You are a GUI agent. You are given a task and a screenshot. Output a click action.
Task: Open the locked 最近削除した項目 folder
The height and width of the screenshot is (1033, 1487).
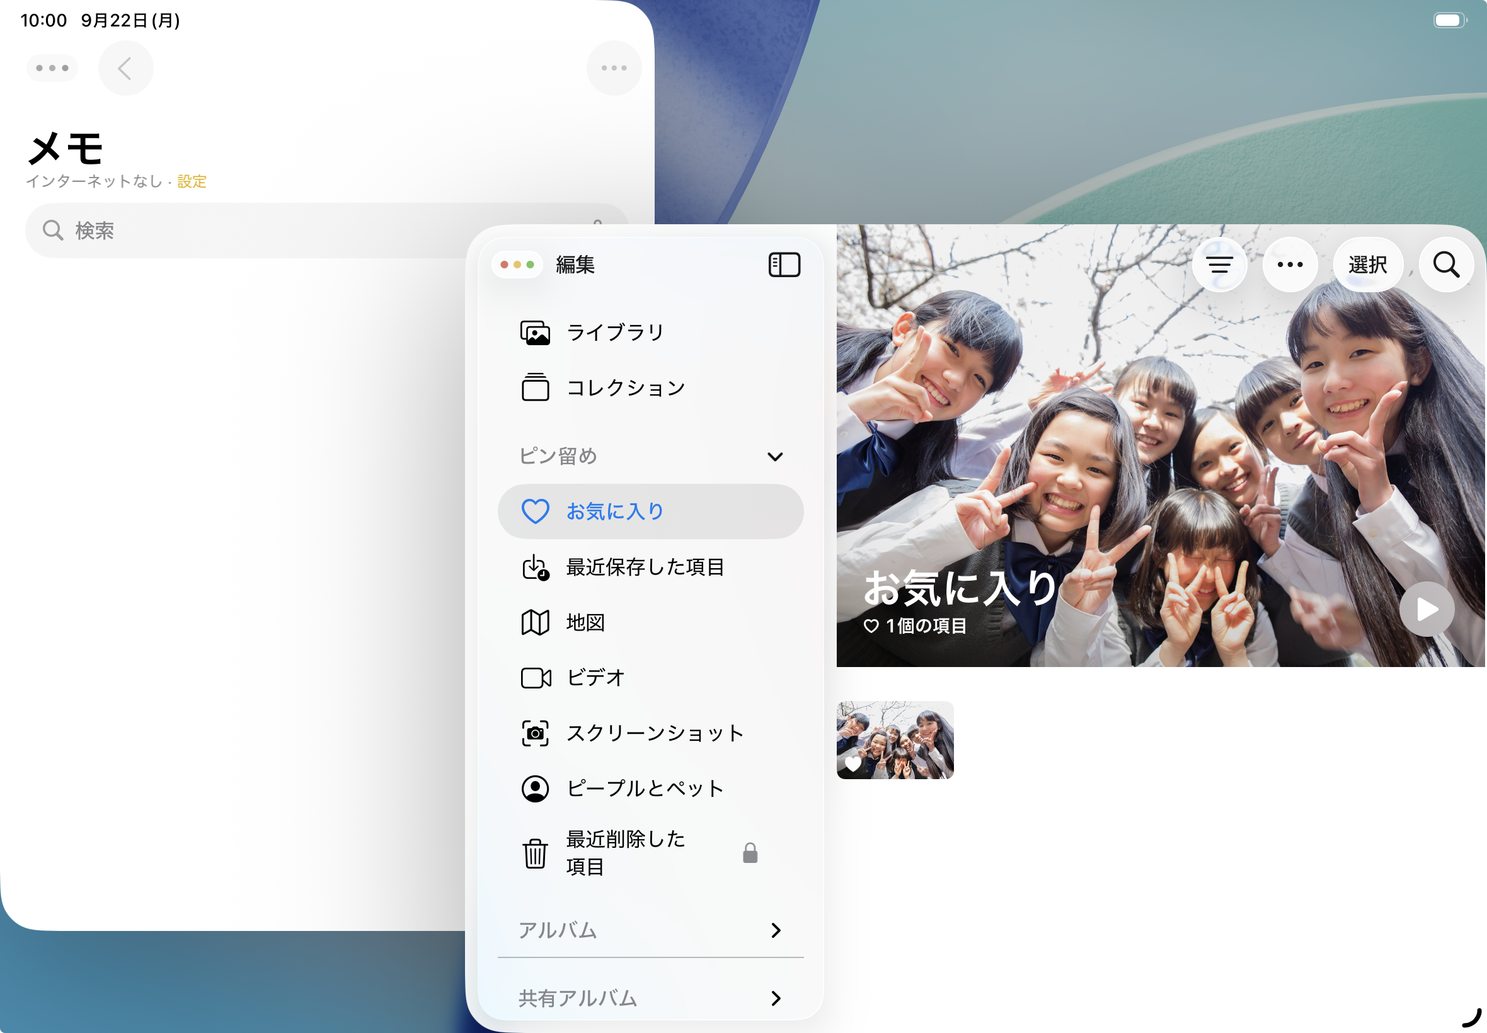[625, 852]
